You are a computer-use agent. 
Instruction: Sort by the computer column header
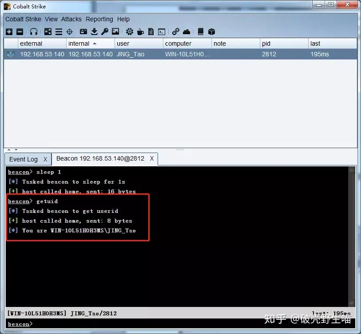[x=187, y=43]
